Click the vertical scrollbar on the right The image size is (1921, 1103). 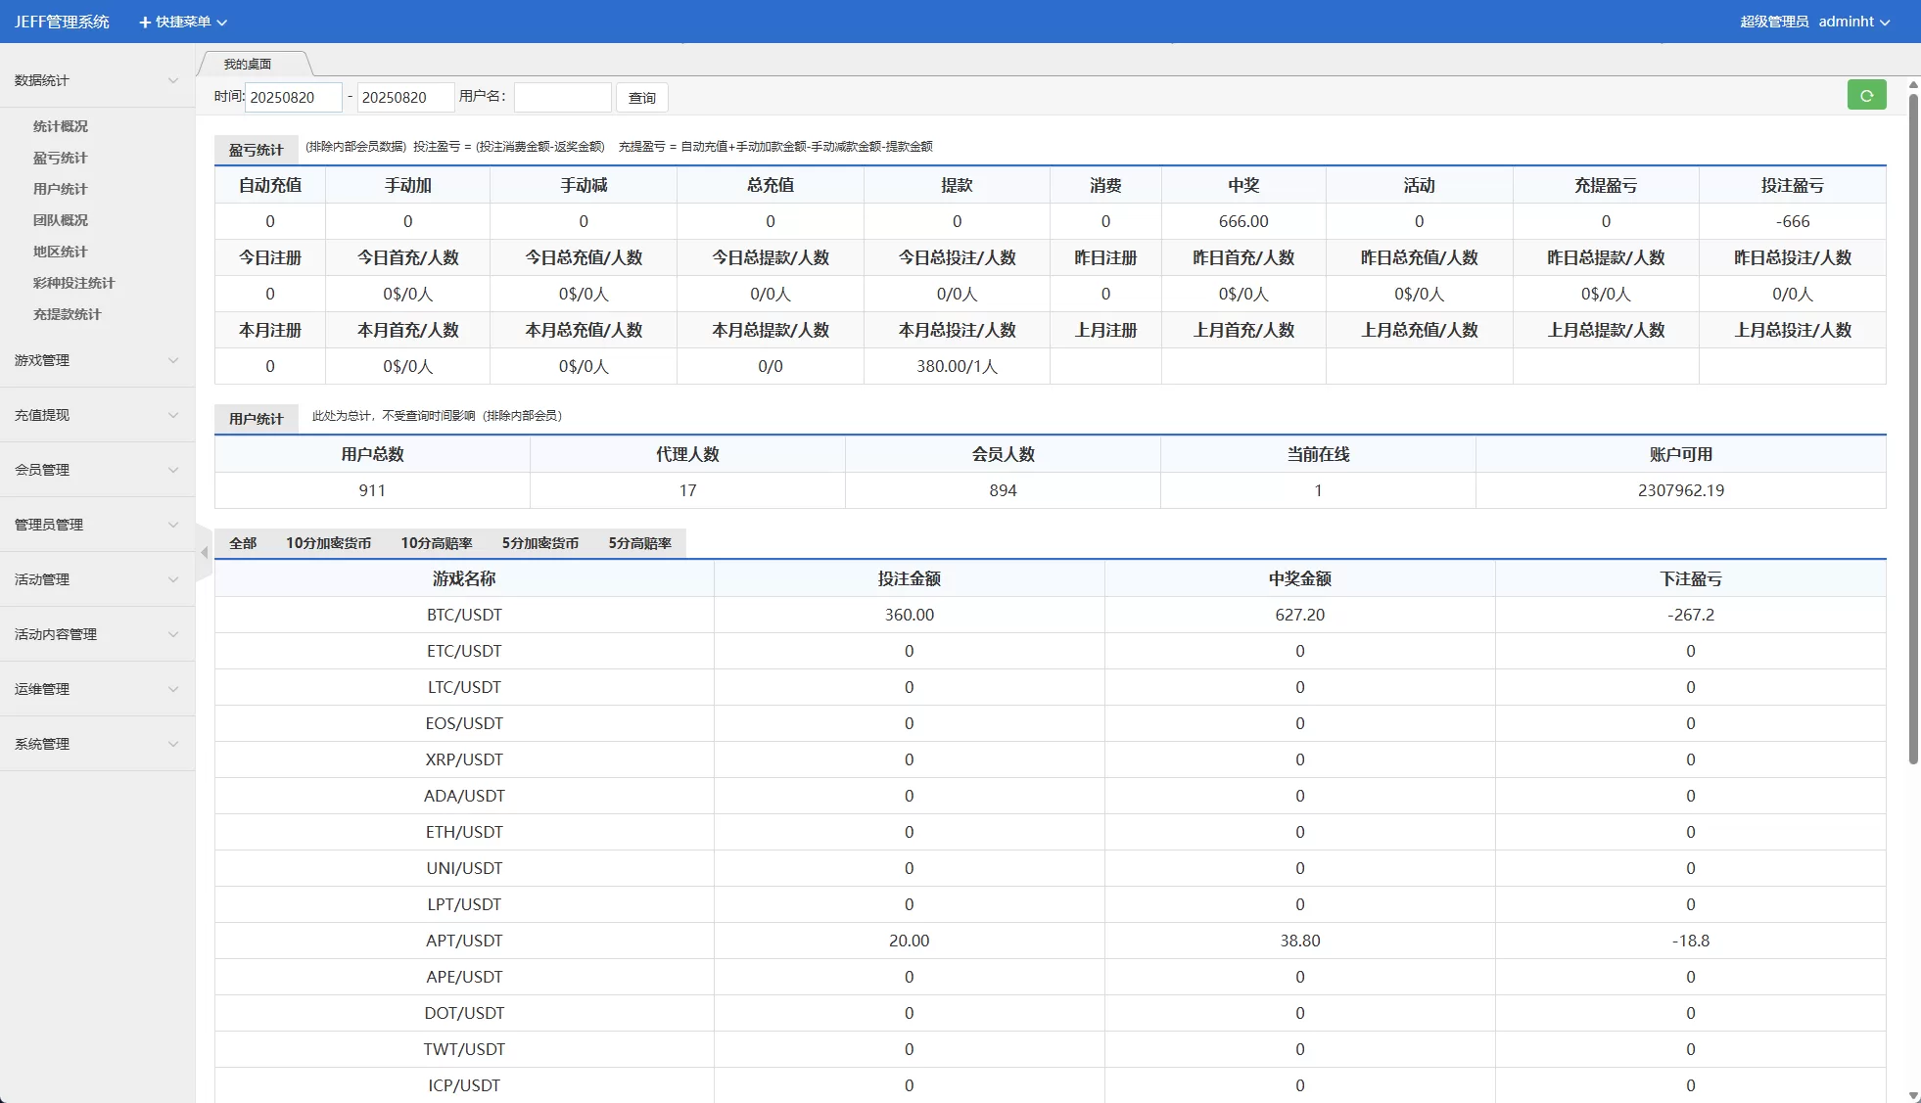coord(1912,391)
